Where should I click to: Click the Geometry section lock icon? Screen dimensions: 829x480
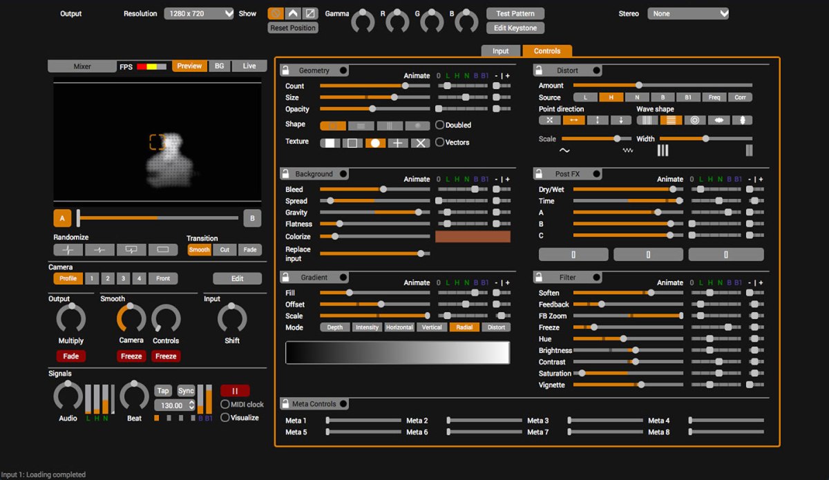pyautogui.click(x=285, y=70)
